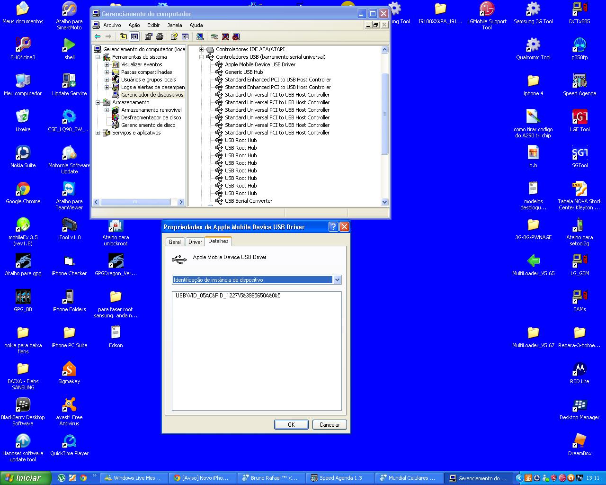Open the device property dropdown list
606x485 pixels.
(x=337, y=280)
